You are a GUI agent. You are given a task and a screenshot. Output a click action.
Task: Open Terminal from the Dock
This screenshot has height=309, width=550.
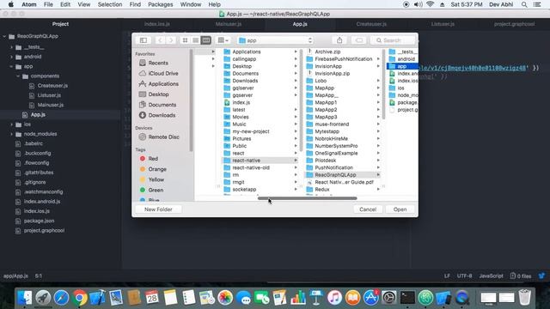[407, 298]
